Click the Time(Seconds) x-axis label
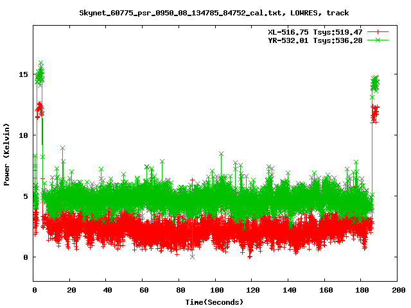This screenshot has height=308, width=411. point(214,302)
